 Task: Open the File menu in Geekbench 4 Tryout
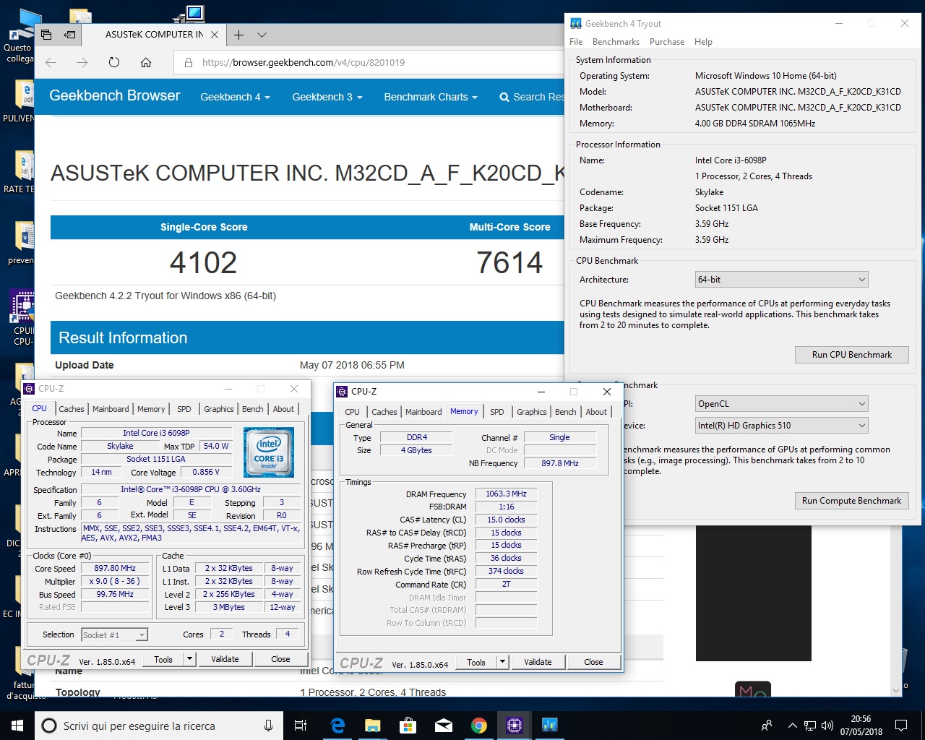click(576, 42)
